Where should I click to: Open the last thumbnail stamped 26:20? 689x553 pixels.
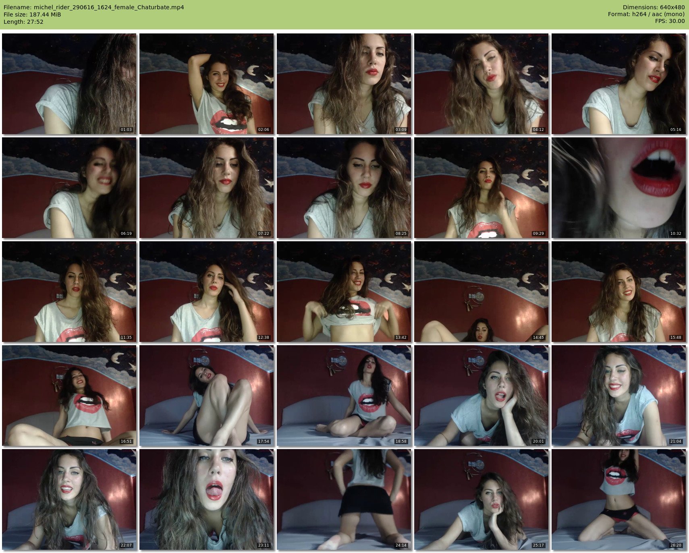pyautogui.click(x=619, y=499)
